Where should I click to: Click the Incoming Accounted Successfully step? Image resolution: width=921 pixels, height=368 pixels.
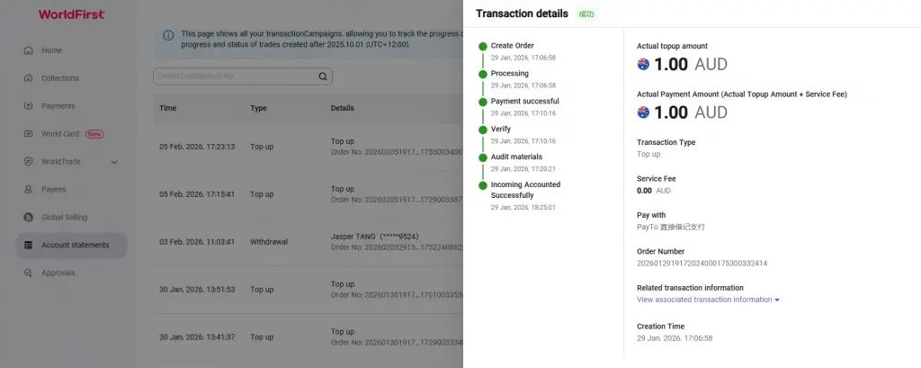525,190
